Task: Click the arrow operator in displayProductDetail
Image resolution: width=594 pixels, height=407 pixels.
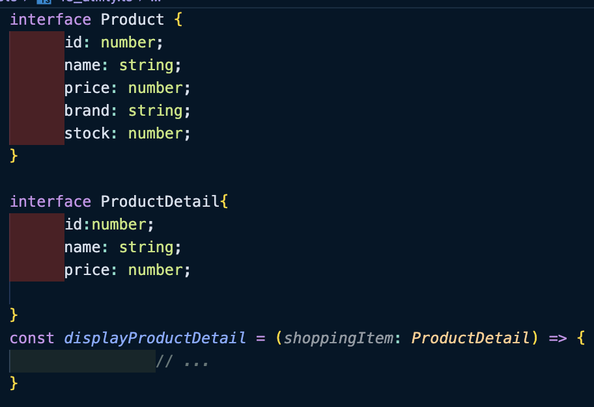Action: coord(558,338)
